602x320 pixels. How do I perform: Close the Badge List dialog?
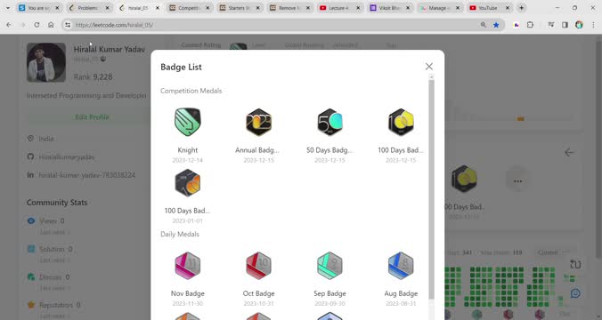click(x=429, y=67)
